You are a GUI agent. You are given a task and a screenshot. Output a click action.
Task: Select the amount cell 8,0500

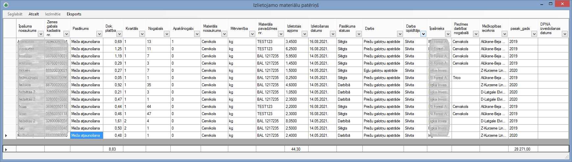pyautogui.click(x=296, y=121)
